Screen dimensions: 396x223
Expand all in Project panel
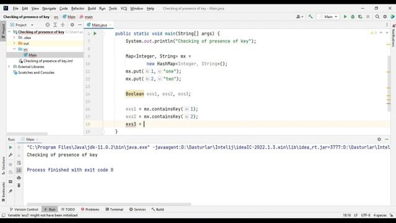(x=55, y=25)
